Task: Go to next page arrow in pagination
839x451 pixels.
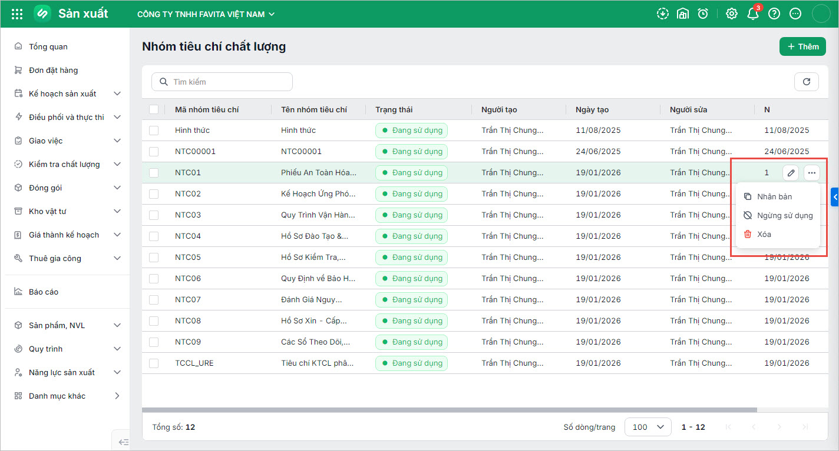Action: 779,427
